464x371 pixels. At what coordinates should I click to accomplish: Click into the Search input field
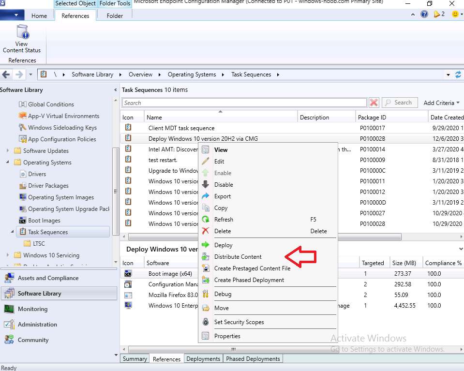(x=244, y=103)
